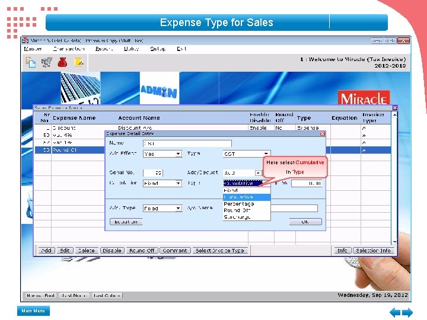Expand the Calculation dropdown showing Fixed
427x320 pixels.
[x=178, y=183]
